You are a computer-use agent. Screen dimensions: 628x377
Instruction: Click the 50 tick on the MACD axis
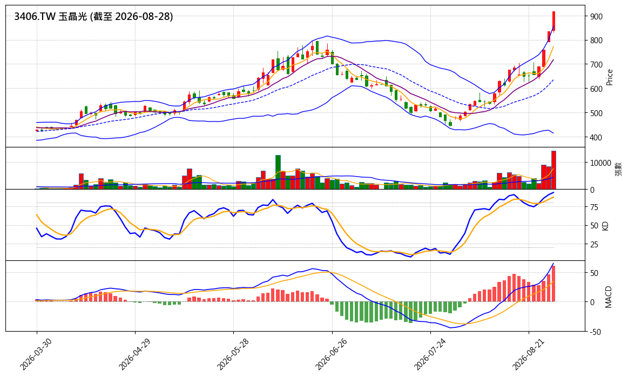click(594, 273)
